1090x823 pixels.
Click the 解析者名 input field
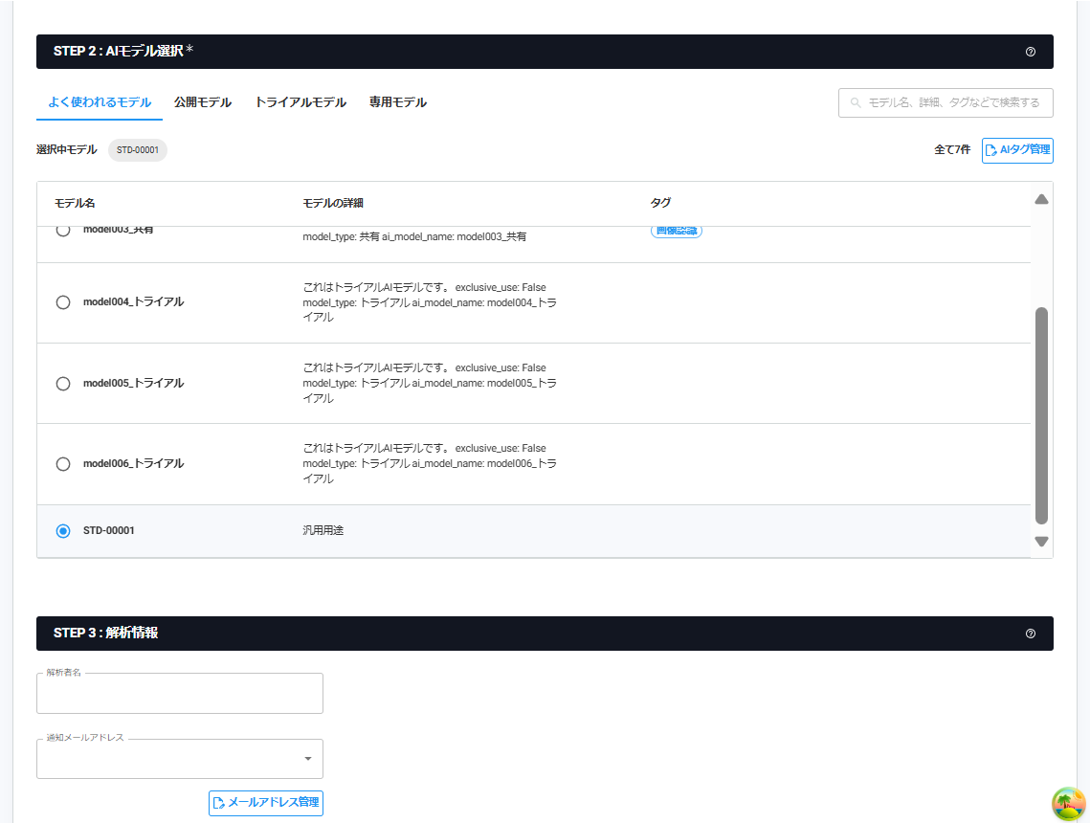pyautogui.click(x=180, y=694)
